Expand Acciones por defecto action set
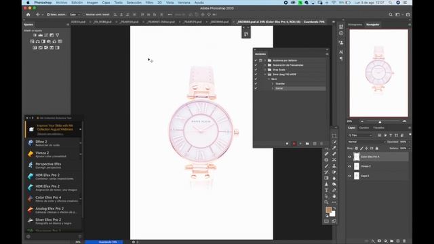 point(265,60)
